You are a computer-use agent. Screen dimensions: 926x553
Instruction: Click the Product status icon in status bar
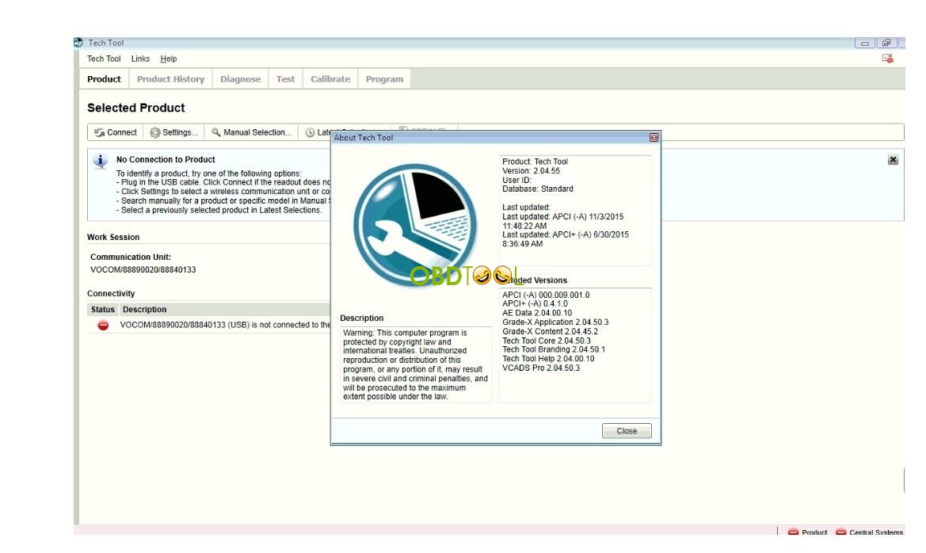[792, 532]
